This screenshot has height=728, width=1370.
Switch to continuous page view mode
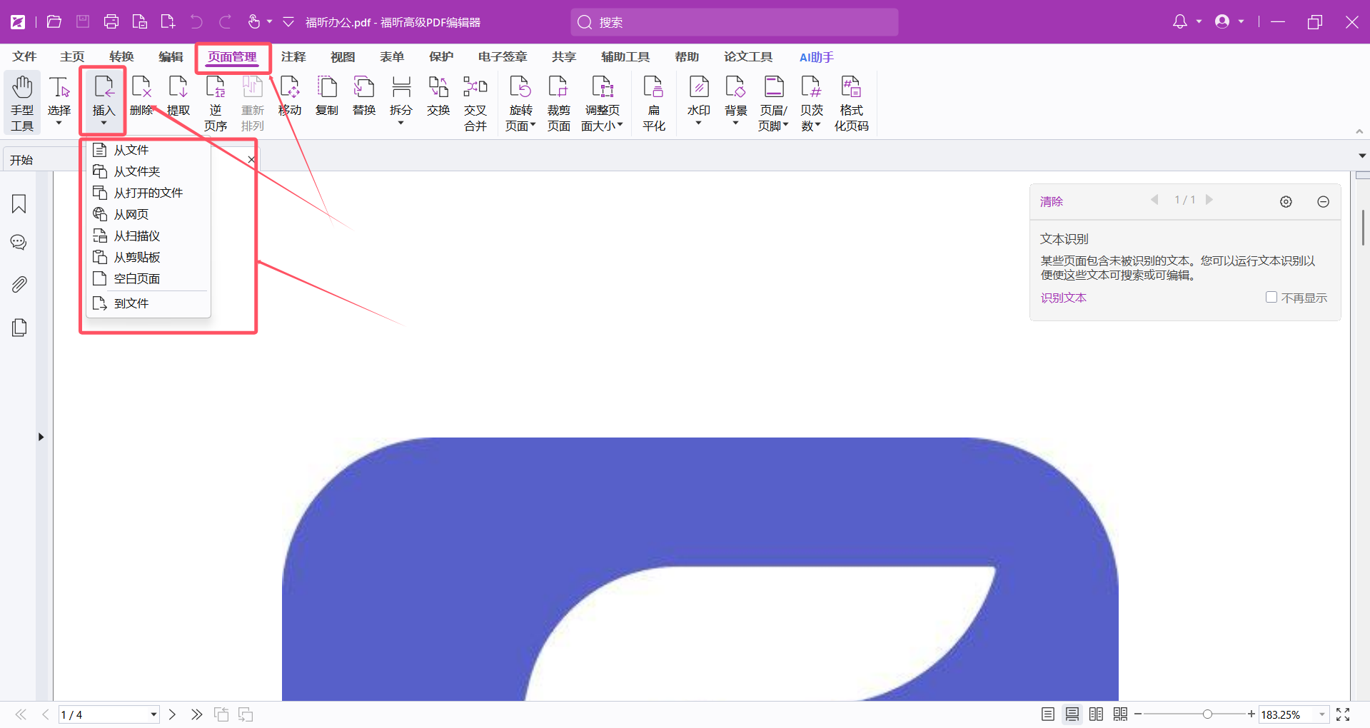pos(1072,714)
